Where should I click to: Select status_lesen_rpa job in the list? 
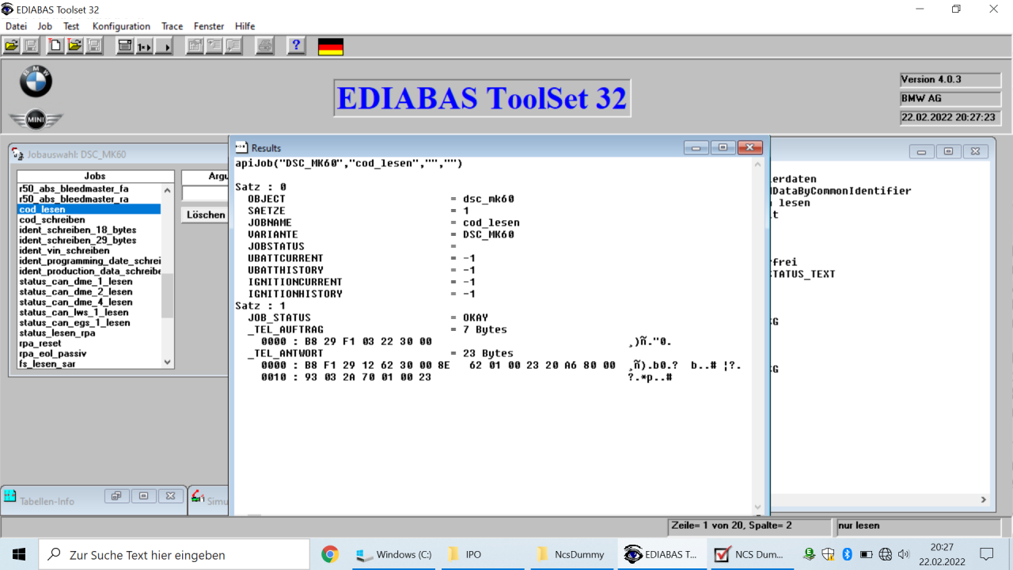click(x=56, y=333)
